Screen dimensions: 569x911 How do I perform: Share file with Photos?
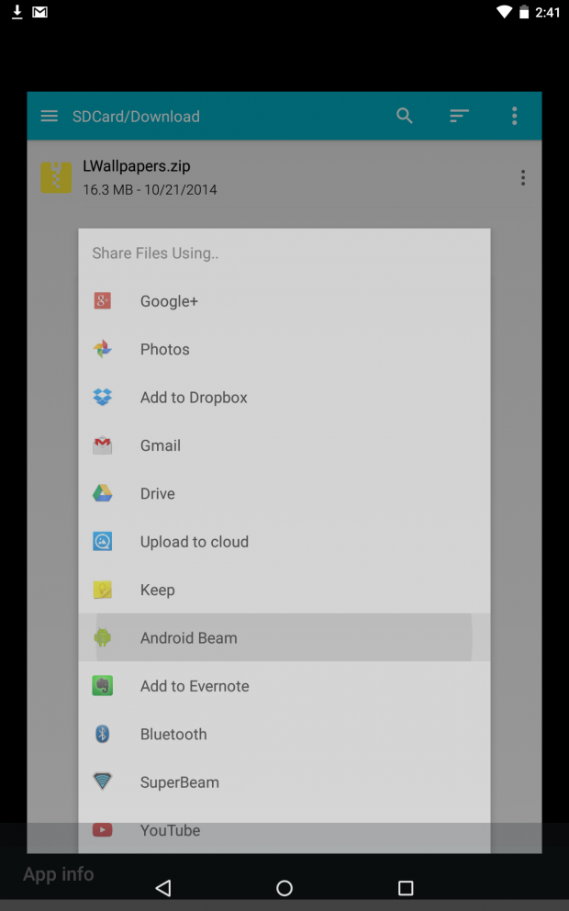284,349
